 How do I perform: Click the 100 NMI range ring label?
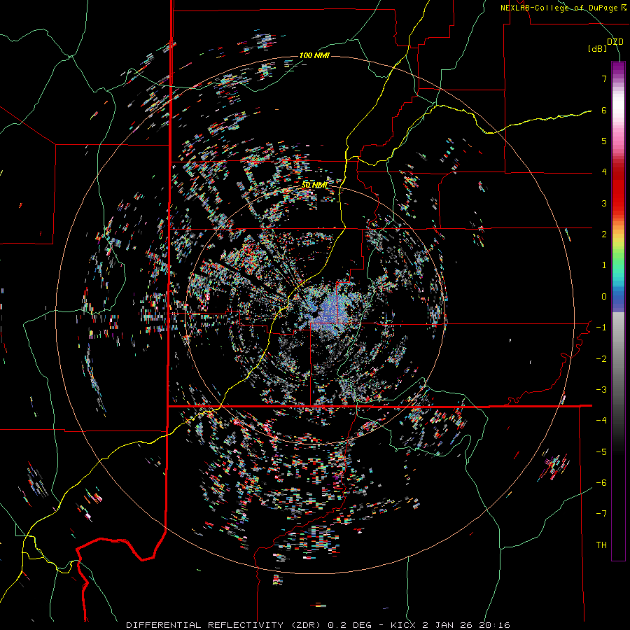[x=314, y=55]
